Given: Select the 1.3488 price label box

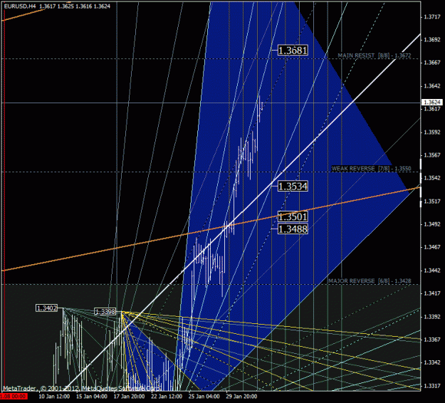Looking at the screenshot, I should click(x=293, y=229).
